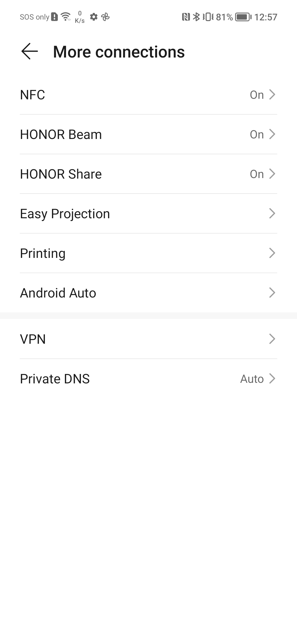Tap the chevron next to Printing

[x=272, y=253]
